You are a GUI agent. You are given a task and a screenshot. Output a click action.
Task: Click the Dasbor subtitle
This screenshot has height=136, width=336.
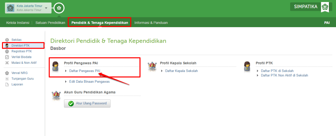(x=58, y=48)
